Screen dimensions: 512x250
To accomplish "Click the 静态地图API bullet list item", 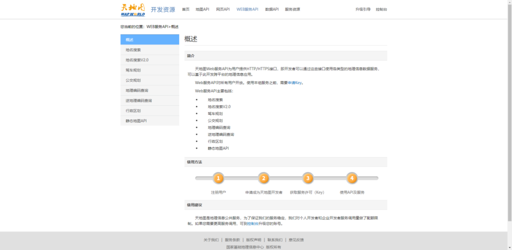I will point(218,148).
